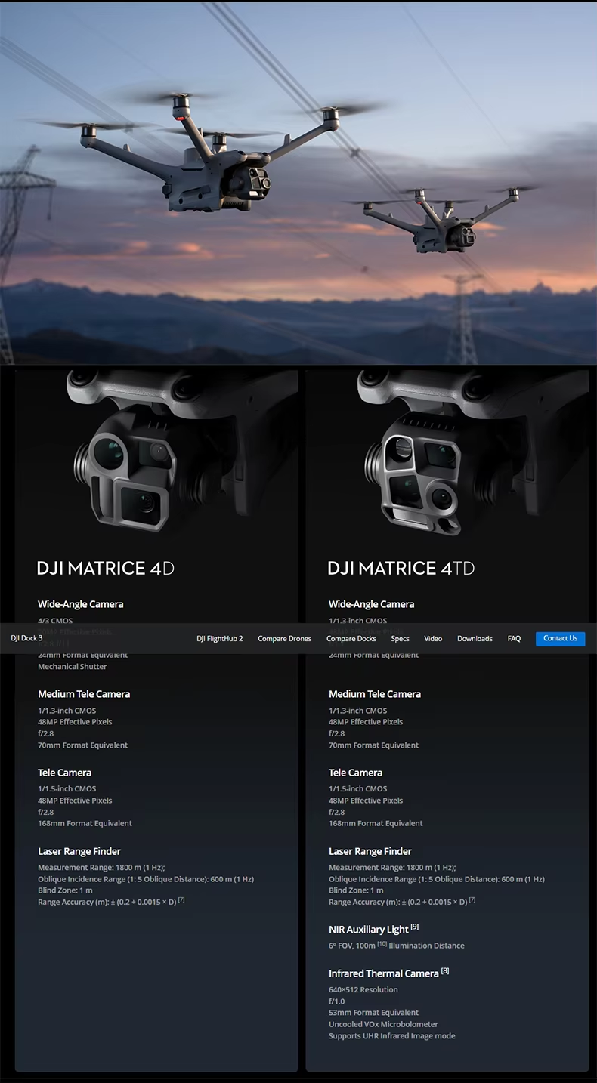Open the Video tab in navbar
The height and width of the screenshot is (1083, 597).
coord(433,639)
